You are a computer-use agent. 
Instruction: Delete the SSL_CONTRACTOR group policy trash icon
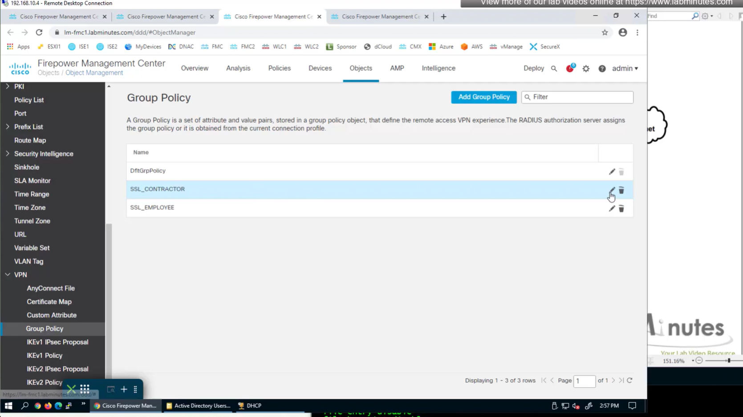tap(621, 190)
